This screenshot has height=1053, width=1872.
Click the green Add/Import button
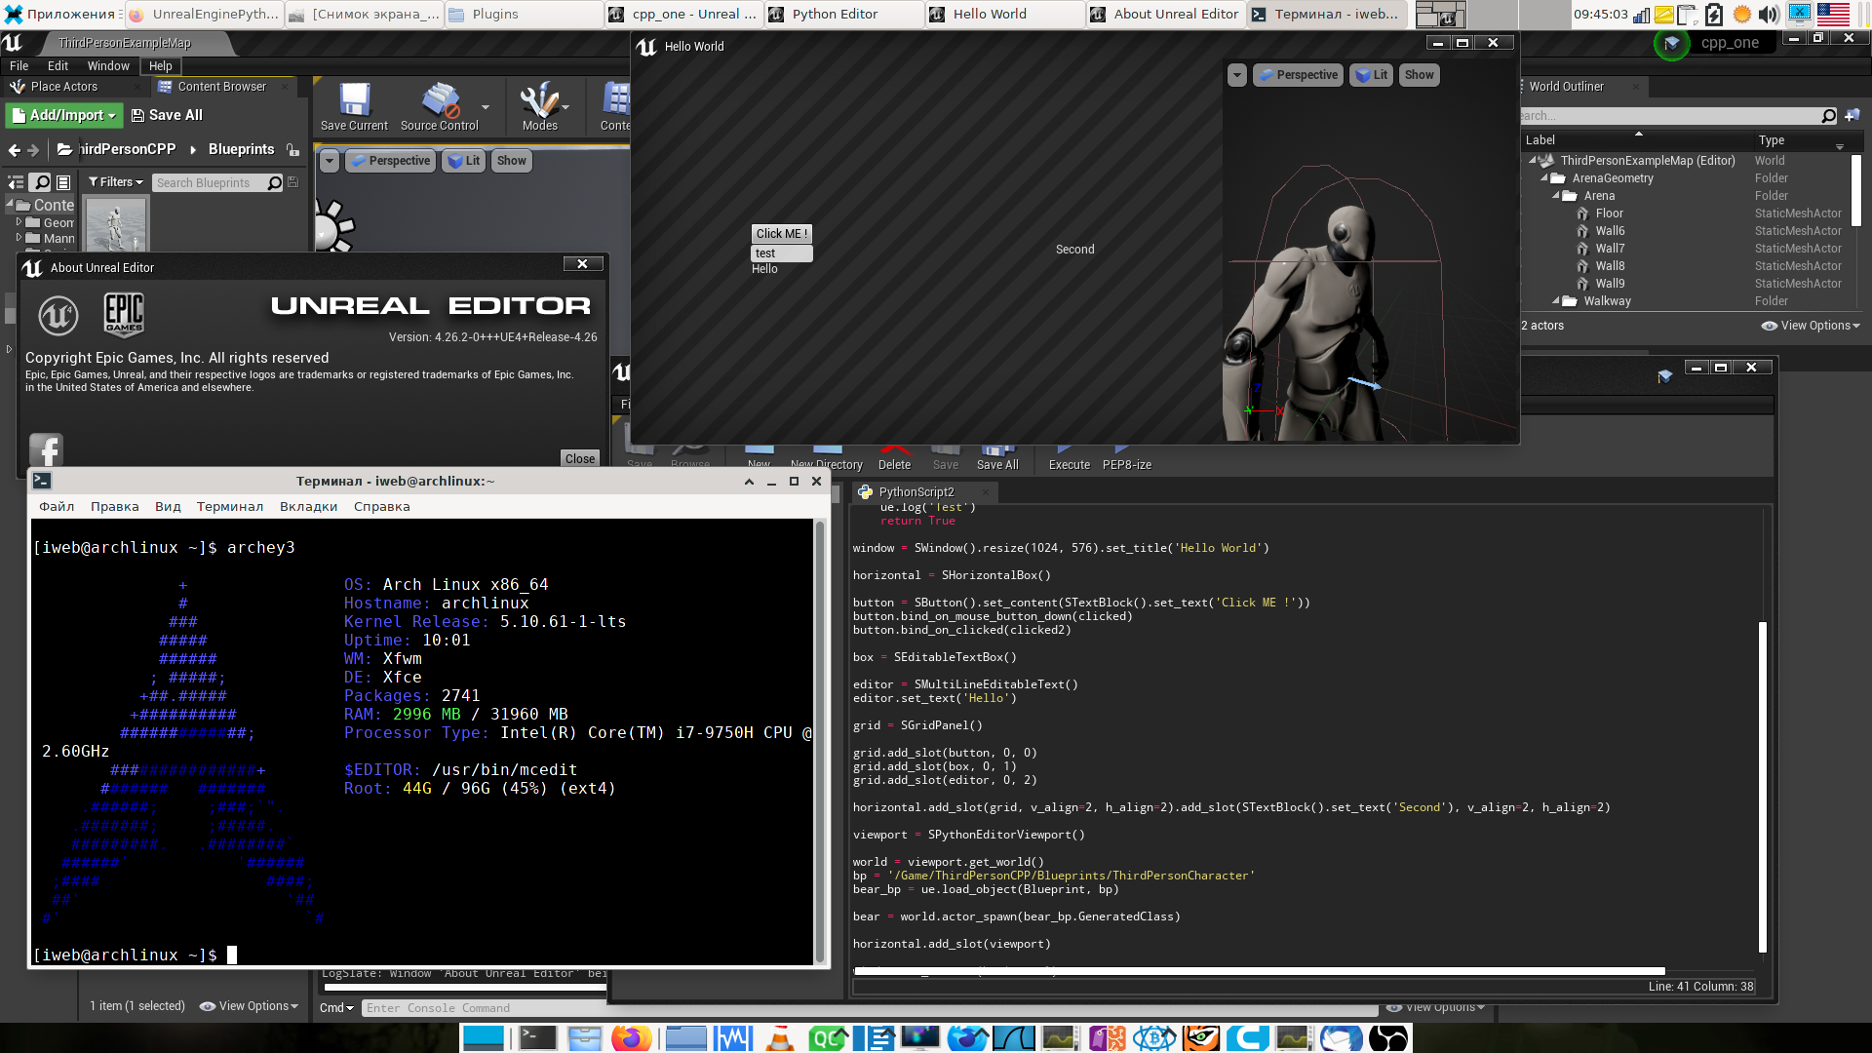[x=64, y=115]
